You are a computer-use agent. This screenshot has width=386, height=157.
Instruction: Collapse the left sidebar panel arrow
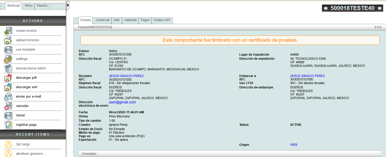68,5
